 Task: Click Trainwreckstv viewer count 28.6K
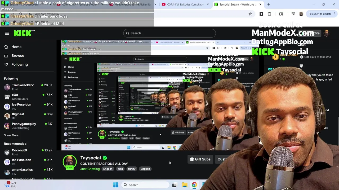point(47,85)
